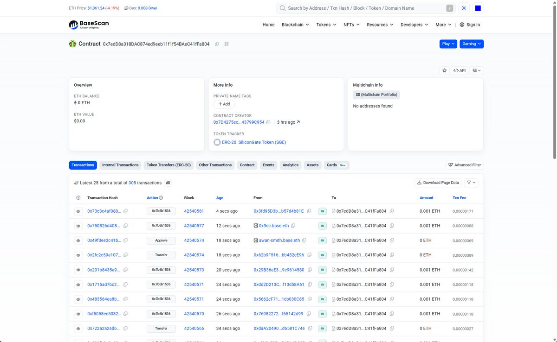Preview transaction 0x2fc2c59a107 eye icon
Viewport: 557px width, 342px height.
pos(78,255)
